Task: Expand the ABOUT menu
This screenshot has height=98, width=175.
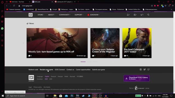Action: [x=51, y=15]
